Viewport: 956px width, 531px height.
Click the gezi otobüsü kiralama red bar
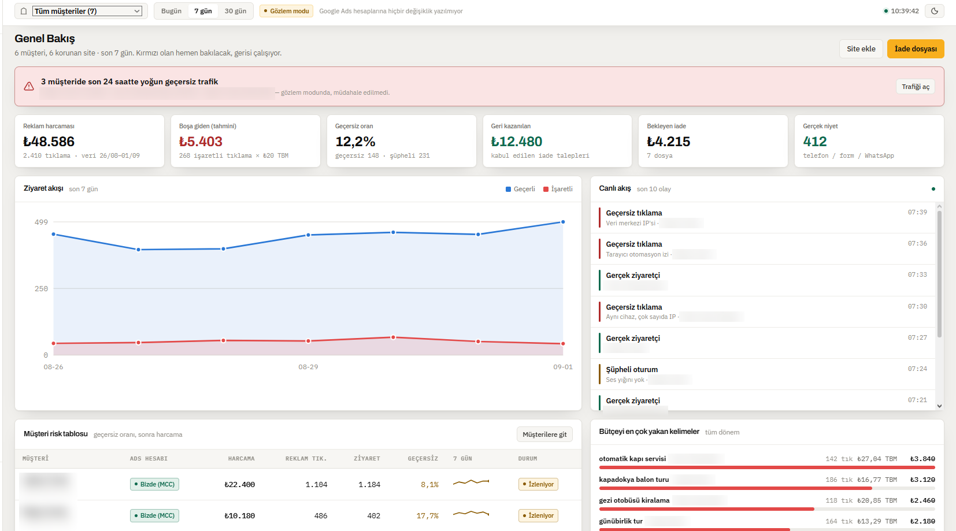706,509
